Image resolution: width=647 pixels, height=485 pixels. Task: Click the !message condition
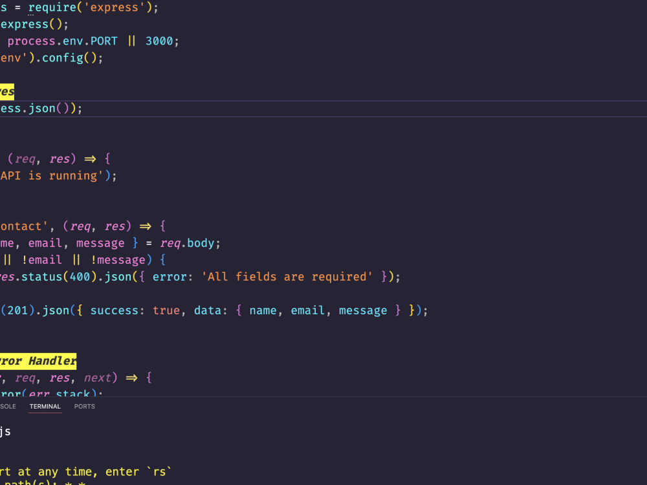pyautogui.click(x=118, y=260)
